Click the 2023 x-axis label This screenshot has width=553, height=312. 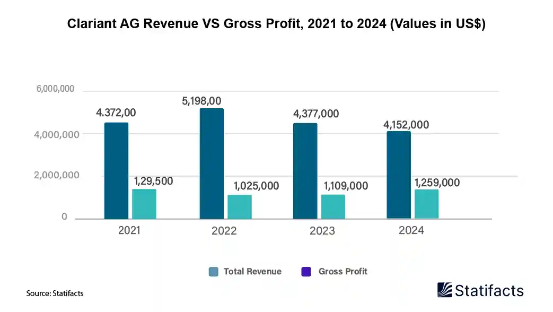point(322,231)
